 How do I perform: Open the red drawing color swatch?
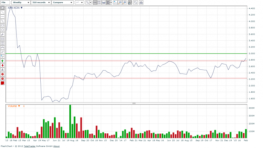coord(2,83)
